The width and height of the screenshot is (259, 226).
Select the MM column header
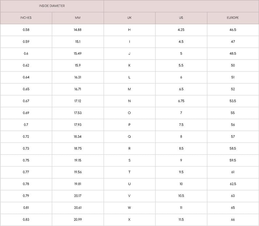(x=78, y=18)
